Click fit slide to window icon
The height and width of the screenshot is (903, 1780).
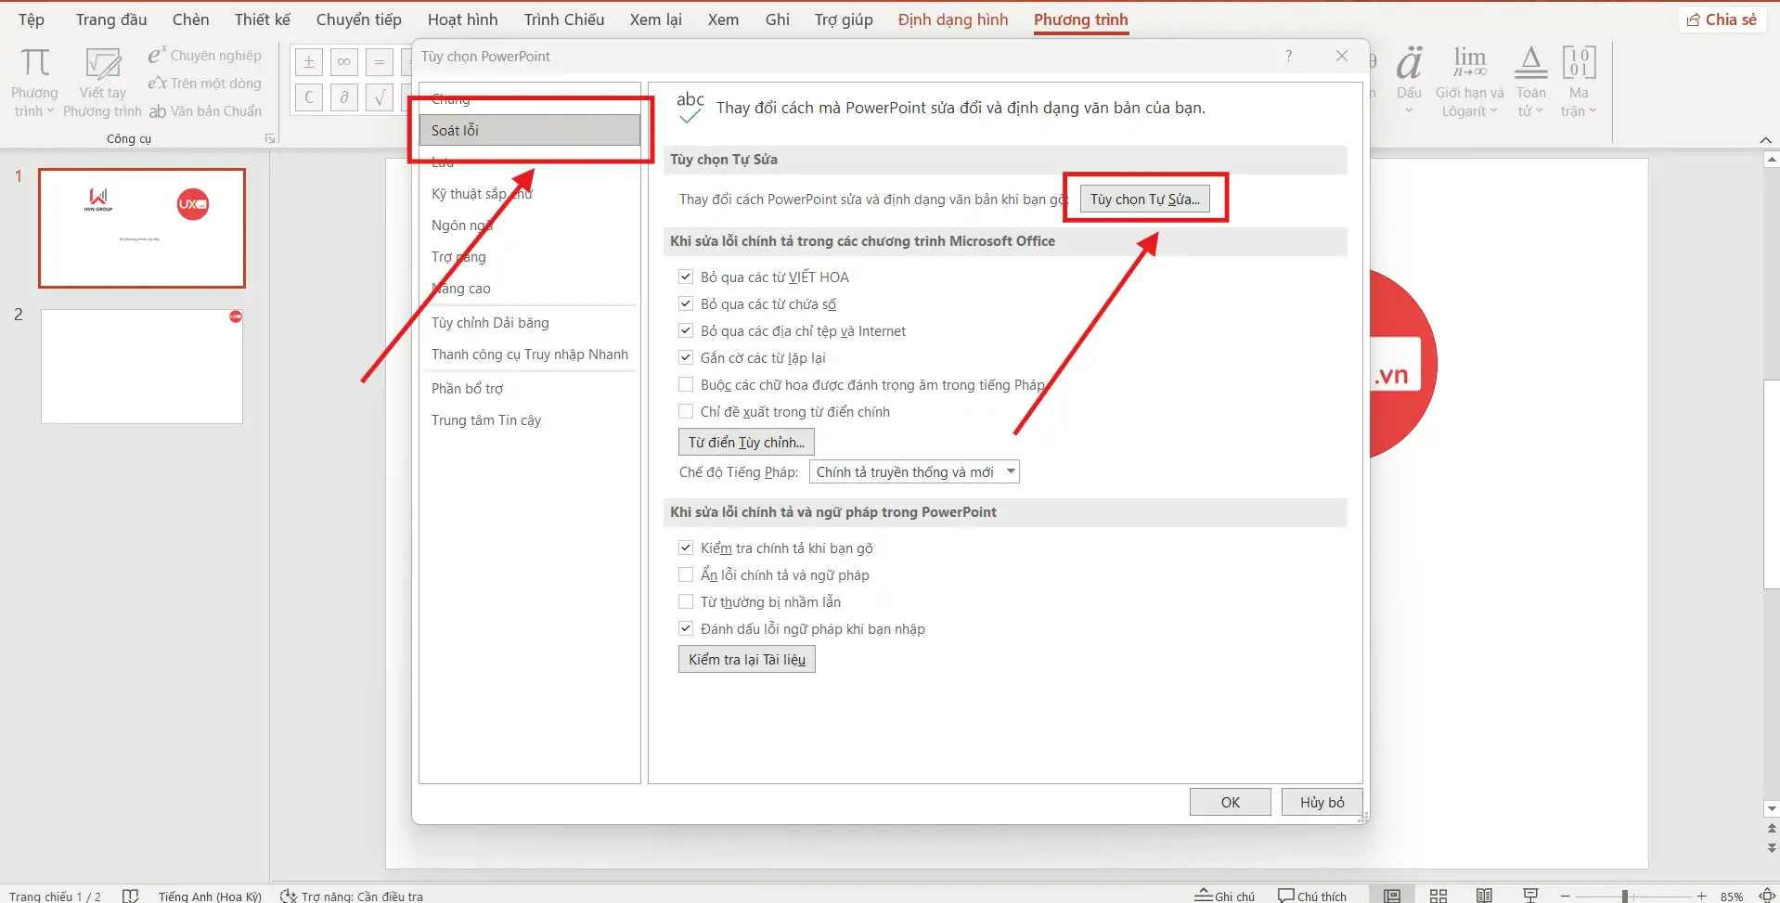coord(1767,895)
